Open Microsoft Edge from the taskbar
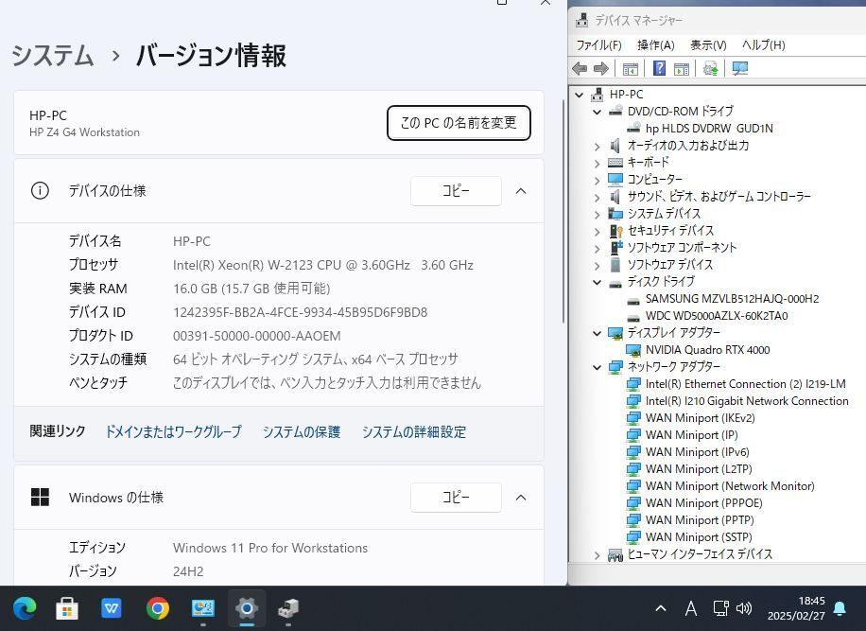Image resolution: width=866 pixels, height=631 pixels. click(x=24, y=608)
